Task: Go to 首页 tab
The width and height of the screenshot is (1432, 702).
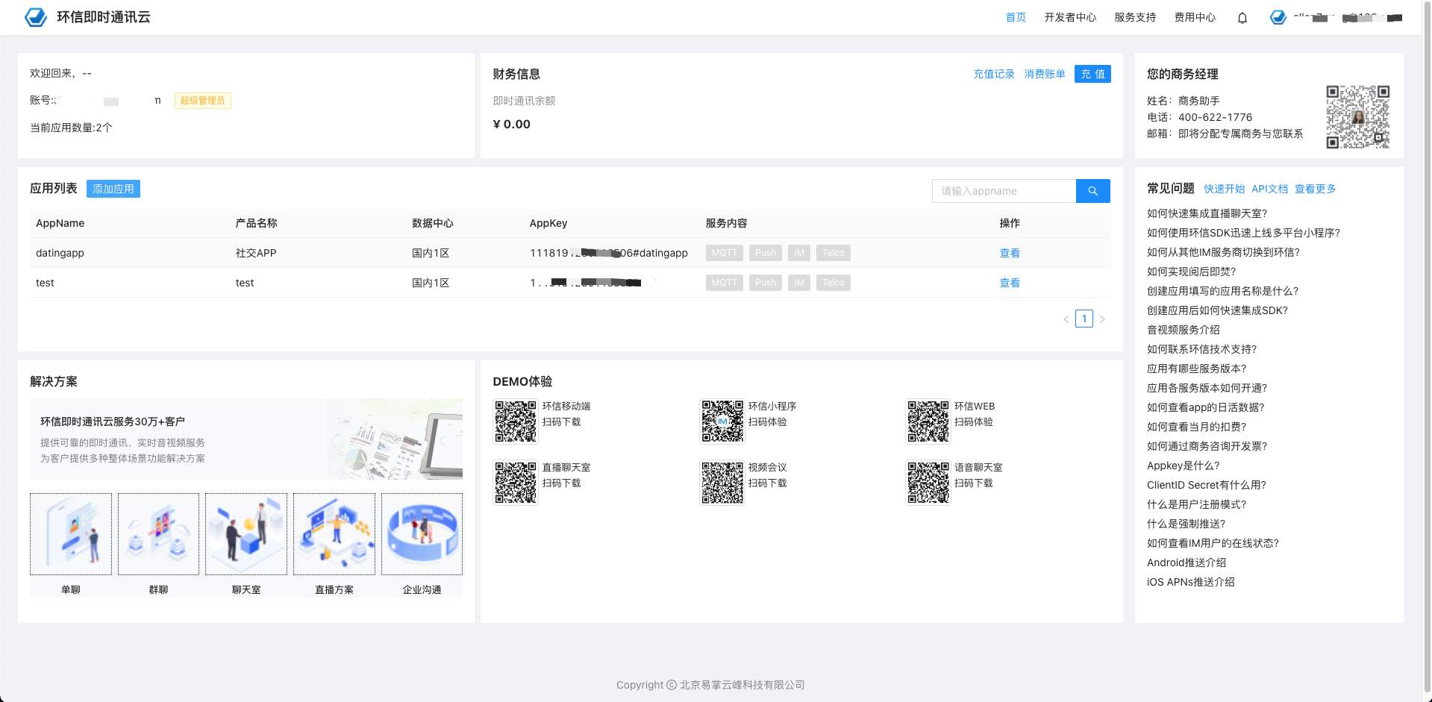Action: click(1016, 17)
